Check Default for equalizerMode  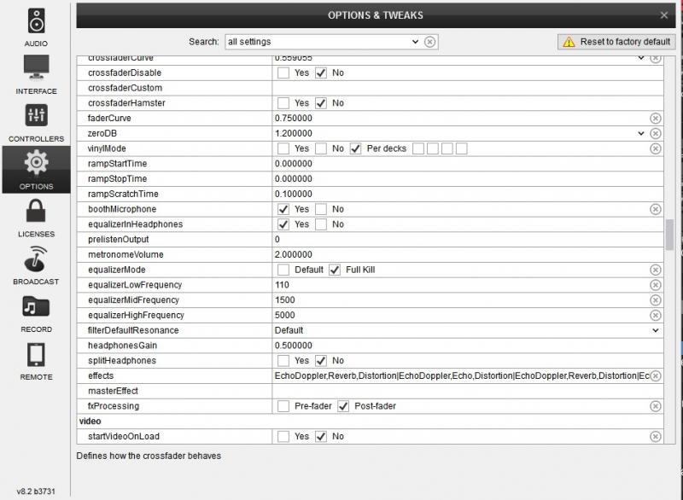[283, 270]
